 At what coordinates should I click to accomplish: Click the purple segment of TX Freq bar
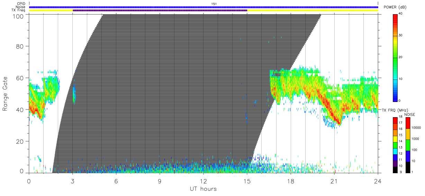coord(160,10)
